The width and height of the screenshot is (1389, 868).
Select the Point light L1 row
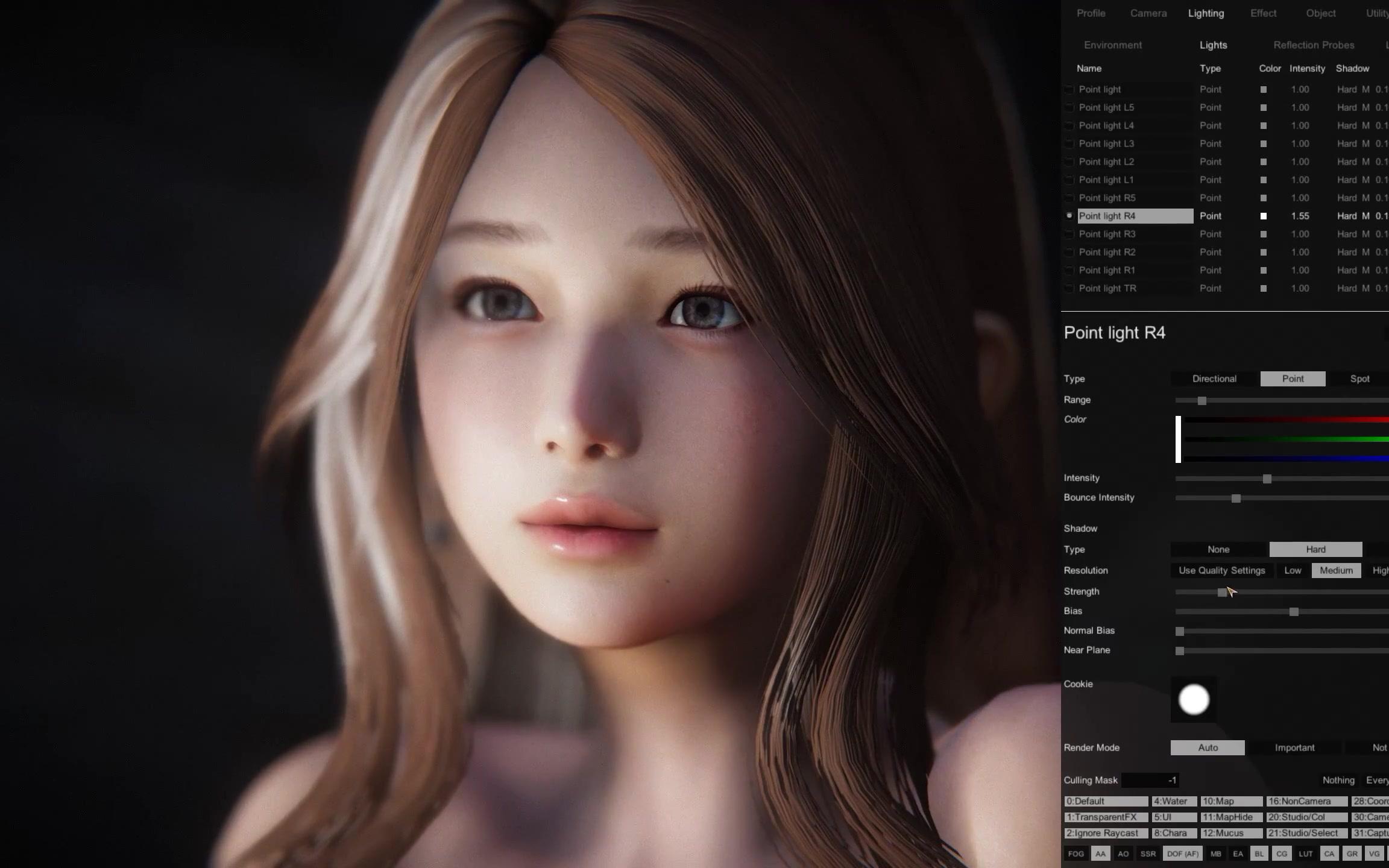(1135, 180)
